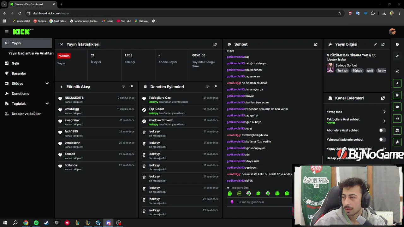The height and width of the screenshot is (227, 404).
Task: Click username gotikavcisi53 on message 'evet'
Action: (236, 129)
